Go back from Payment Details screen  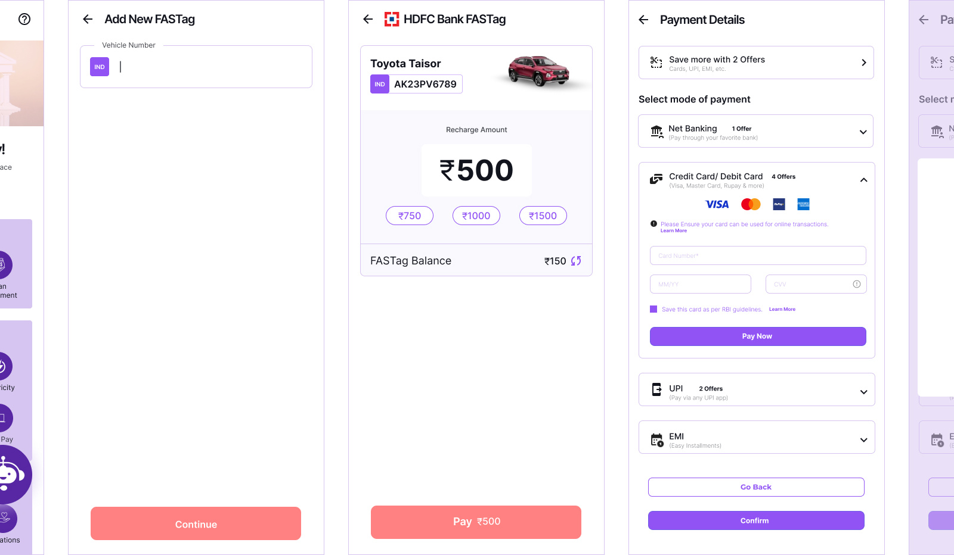tap(643, 20)
